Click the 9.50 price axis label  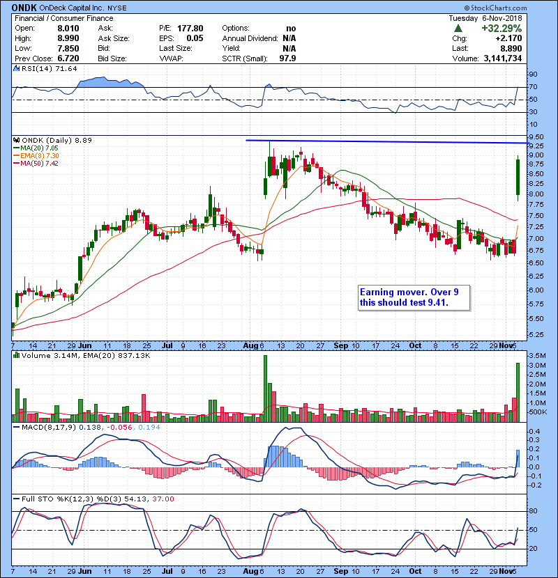click(x=536, y=136)
